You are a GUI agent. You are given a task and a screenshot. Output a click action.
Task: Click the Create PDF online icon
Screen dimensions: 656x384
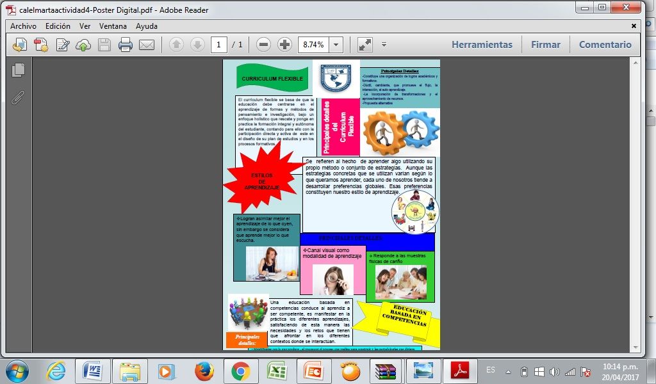19,44
